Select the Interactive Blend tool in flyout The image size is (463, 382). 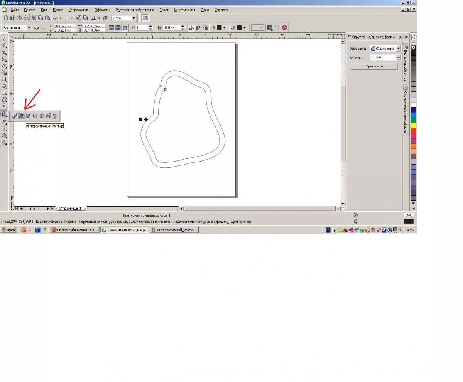(15, 116)
